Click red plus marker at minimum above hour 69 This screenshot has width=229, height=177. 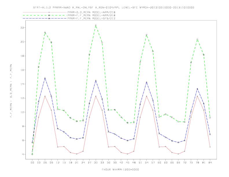tap(178, 154)
